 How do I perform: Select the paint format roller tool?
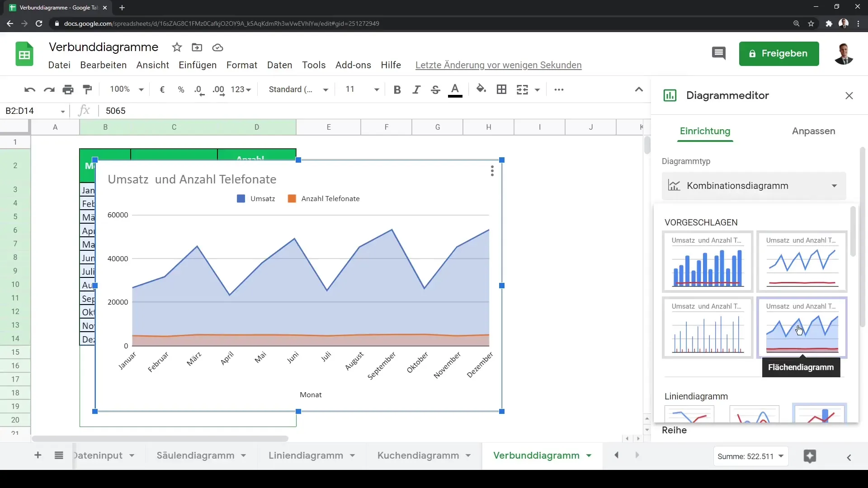(88, 89)
